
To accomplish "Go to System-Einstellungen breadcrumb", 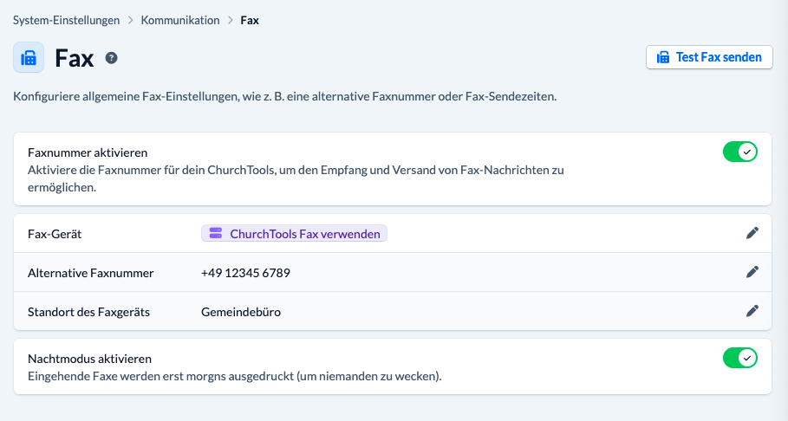I will [x=65, y=20].
